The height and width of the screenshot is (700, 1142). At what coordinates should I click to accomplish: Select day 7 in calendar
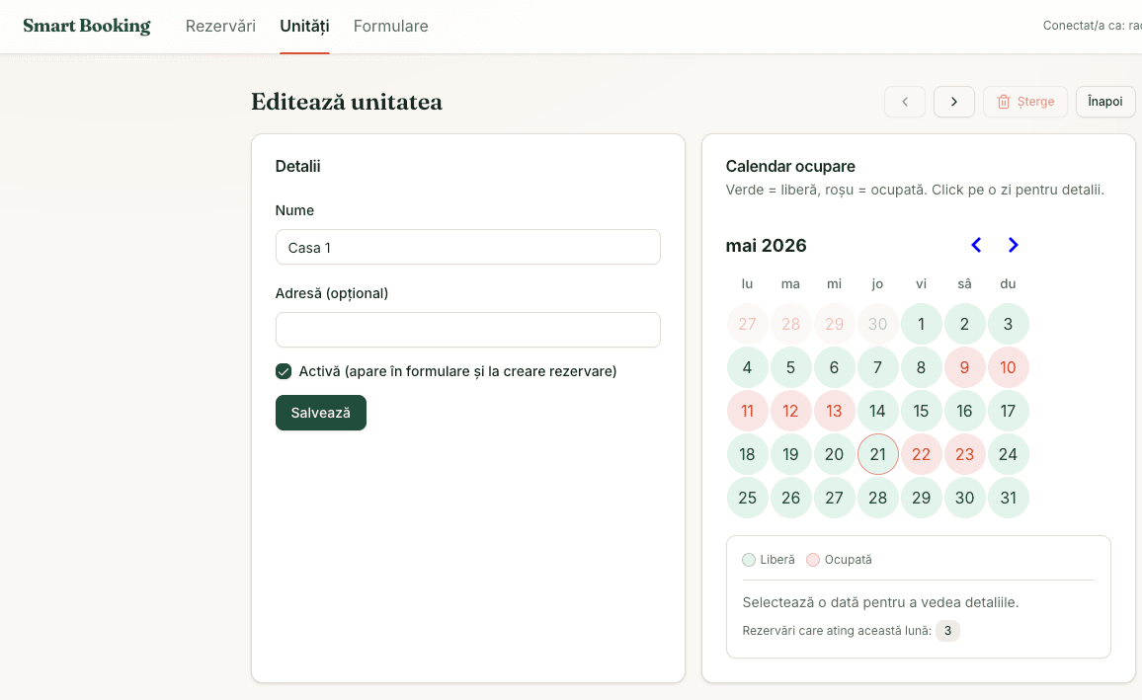pyautogui.click(x=877, y=367)
